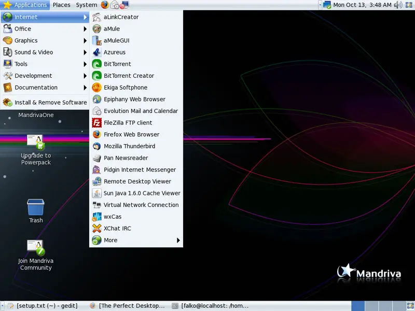Start aMuleGUI from the menu
Viewport: 415px width, 311px height.
136,40
